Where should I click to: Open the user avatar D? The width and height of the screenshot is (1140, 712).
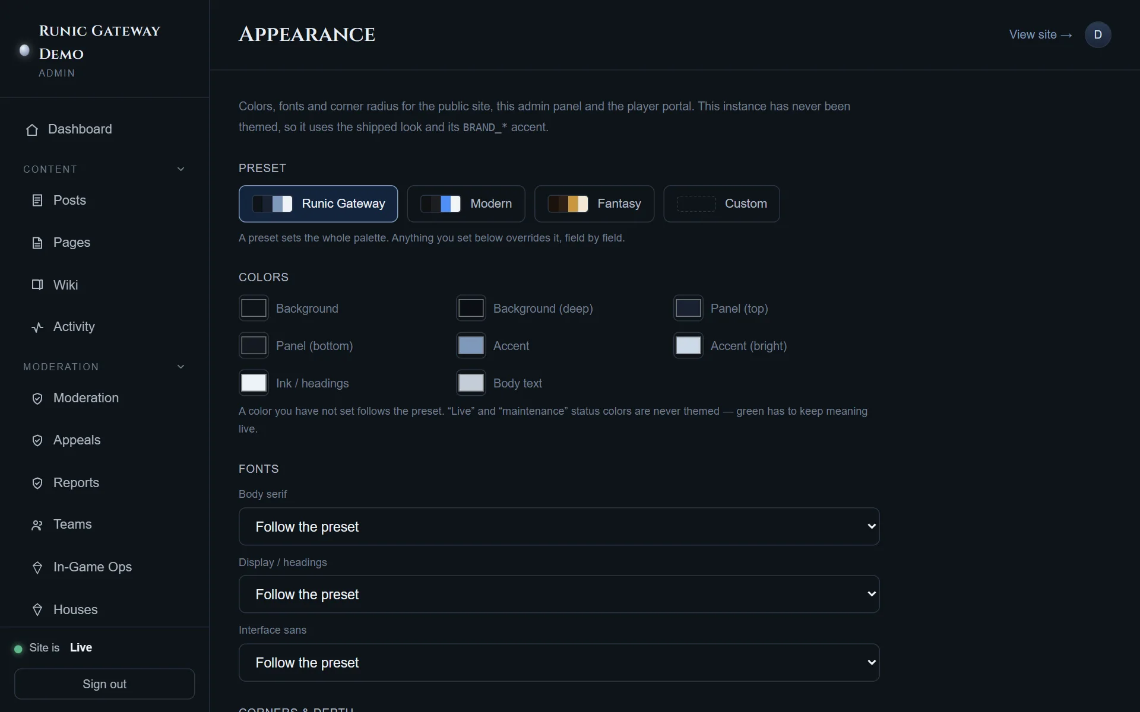pos(1098,34)
